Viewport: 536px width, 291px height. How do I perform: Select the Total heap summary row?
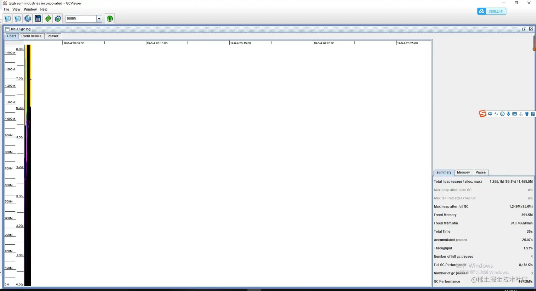(x=483, y=182)
